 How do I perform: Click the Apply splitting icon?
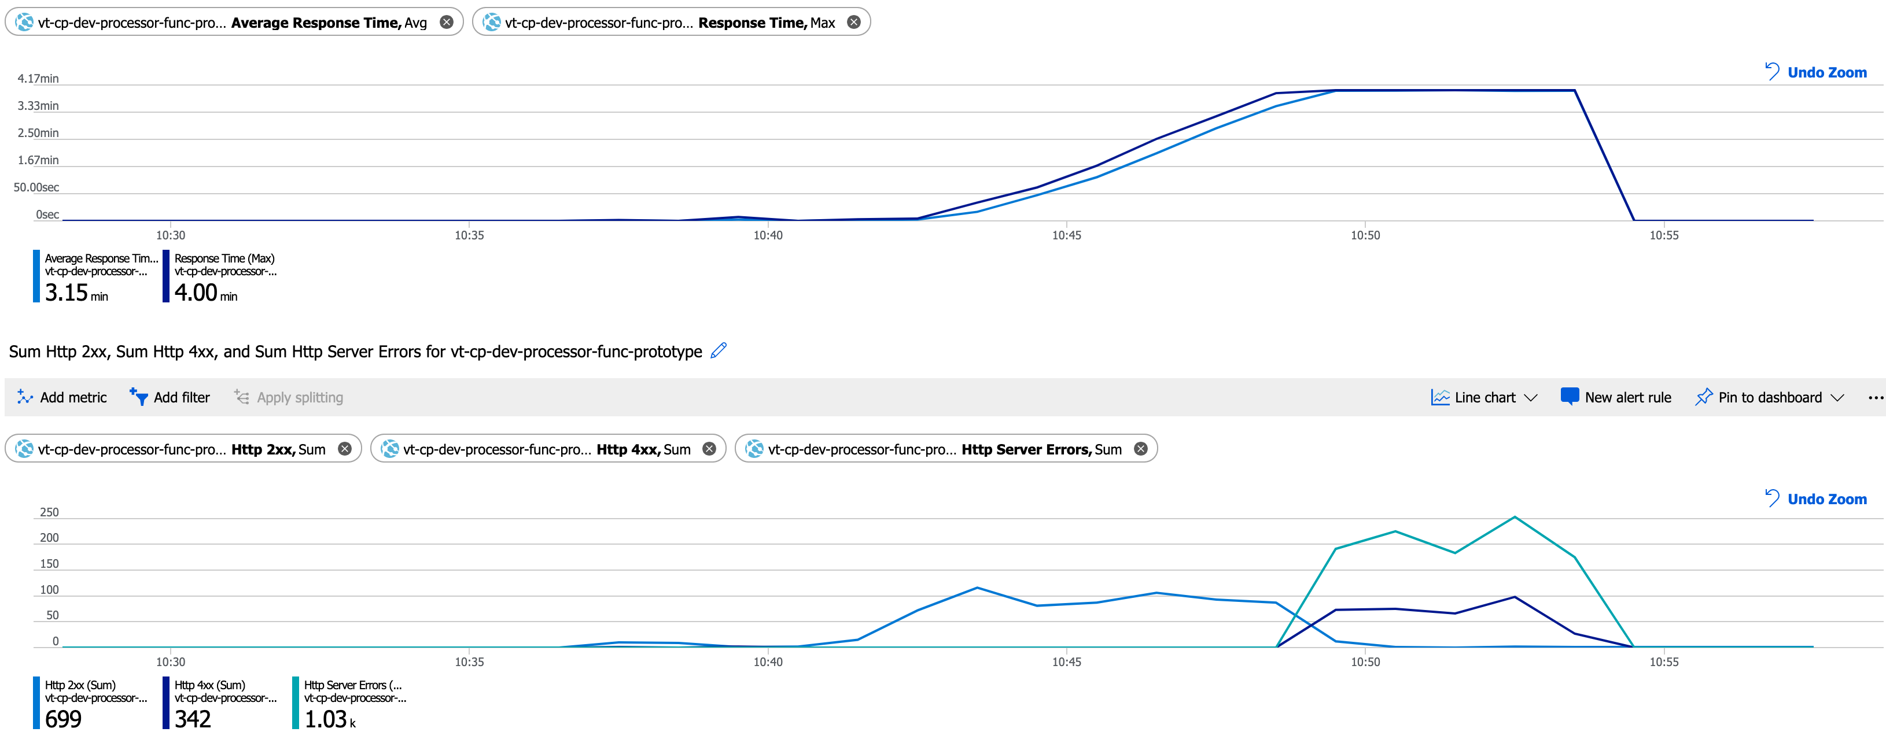(x=242, y=397)
